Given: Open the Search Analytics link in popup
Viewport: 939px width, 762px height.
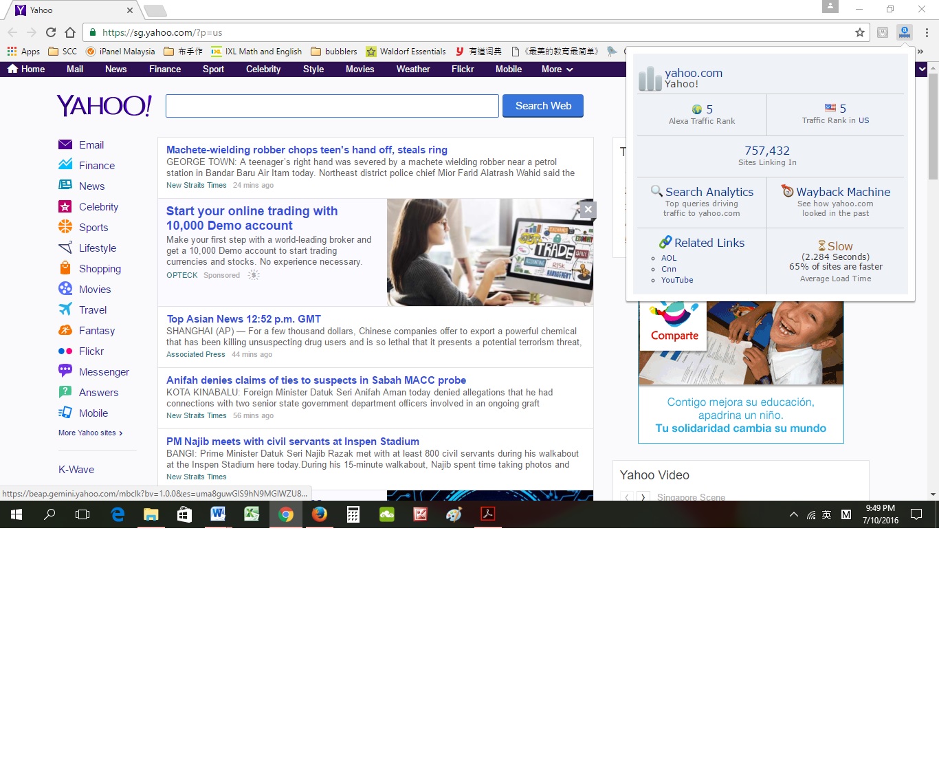Looking at the screenshot, I should click(709, 192).
